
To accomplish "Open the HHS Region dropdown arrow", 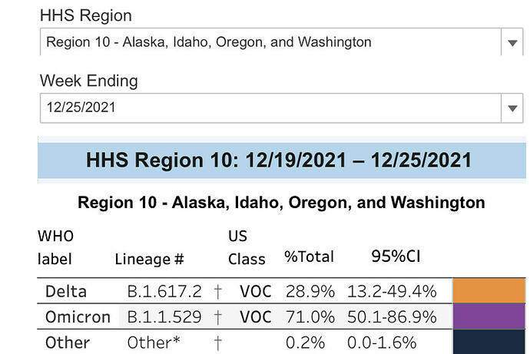I will pyautogui.click(x=512, y=43).
